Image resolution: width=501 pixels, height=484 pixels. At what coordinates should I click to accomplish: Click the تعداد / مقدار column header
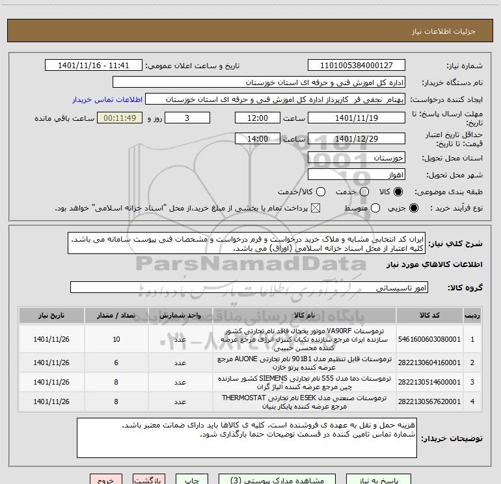click(x=116, y=316)
